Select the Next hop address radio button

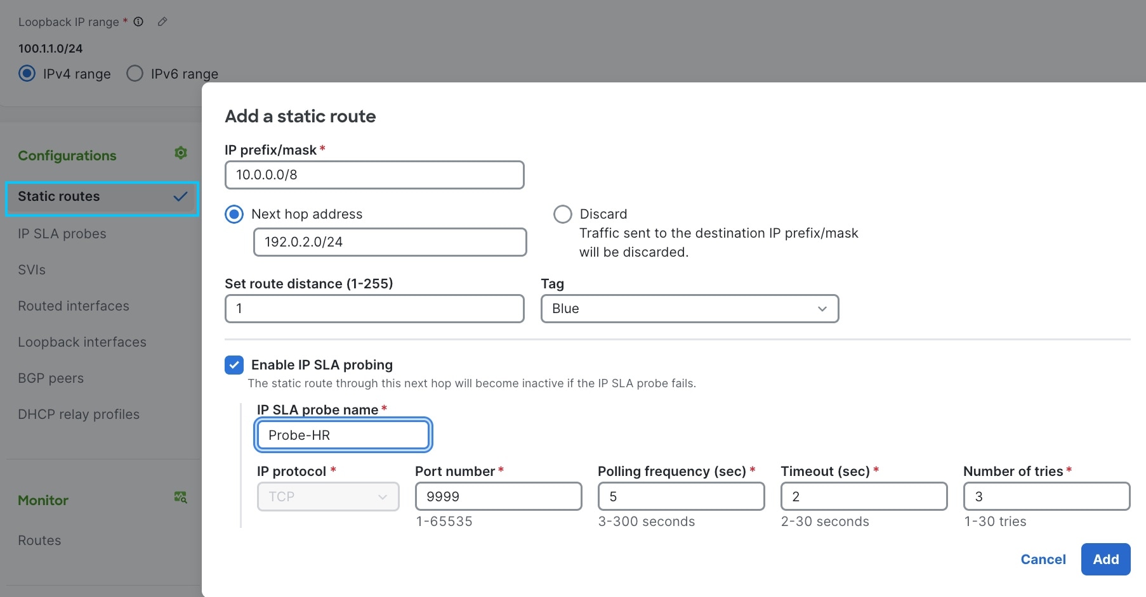tap(234, 214)
